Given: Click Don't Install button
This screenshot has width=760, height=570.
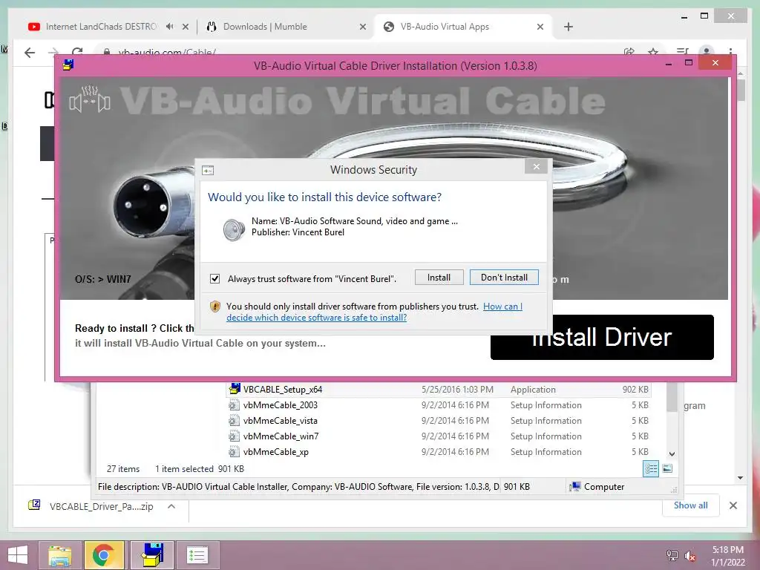Looking at the screenshot, I should tap(504, 278).
